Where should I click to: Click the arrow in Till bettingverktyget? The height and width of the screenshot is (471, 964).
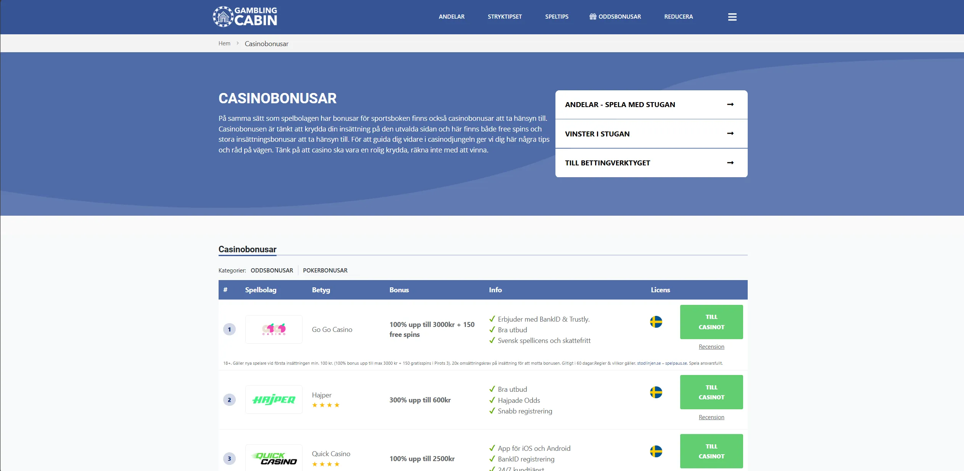(730, 163)
